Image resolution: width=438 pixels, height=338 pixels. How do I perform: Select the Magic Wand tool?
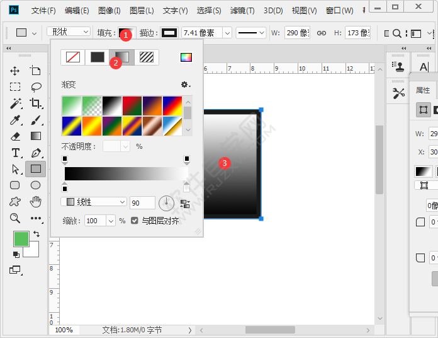point(16,103)
